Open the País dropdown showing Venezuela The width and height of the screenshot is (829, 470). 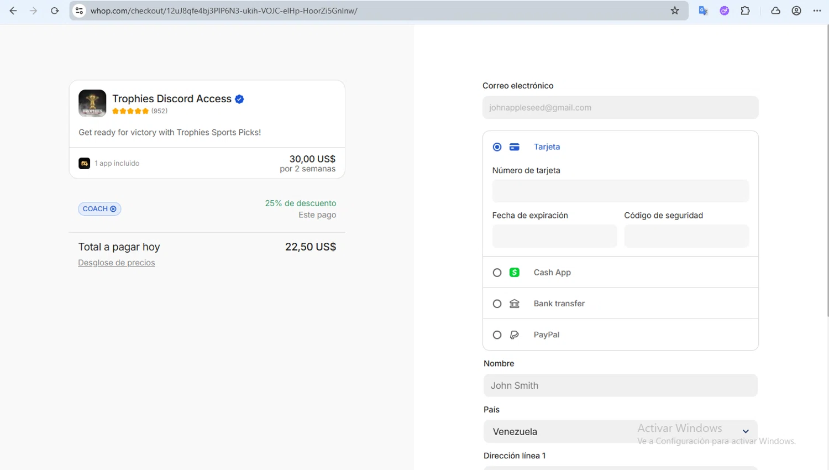(620, 431)
